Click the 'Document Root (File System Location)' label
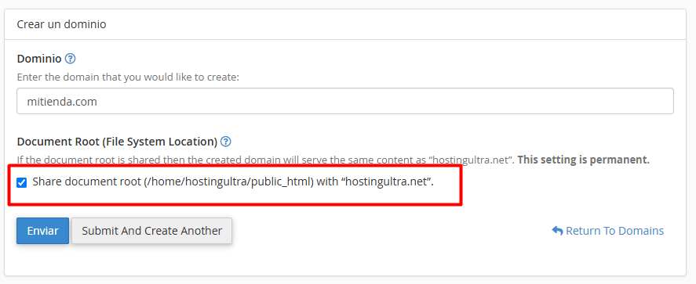 tap(117, 142)
